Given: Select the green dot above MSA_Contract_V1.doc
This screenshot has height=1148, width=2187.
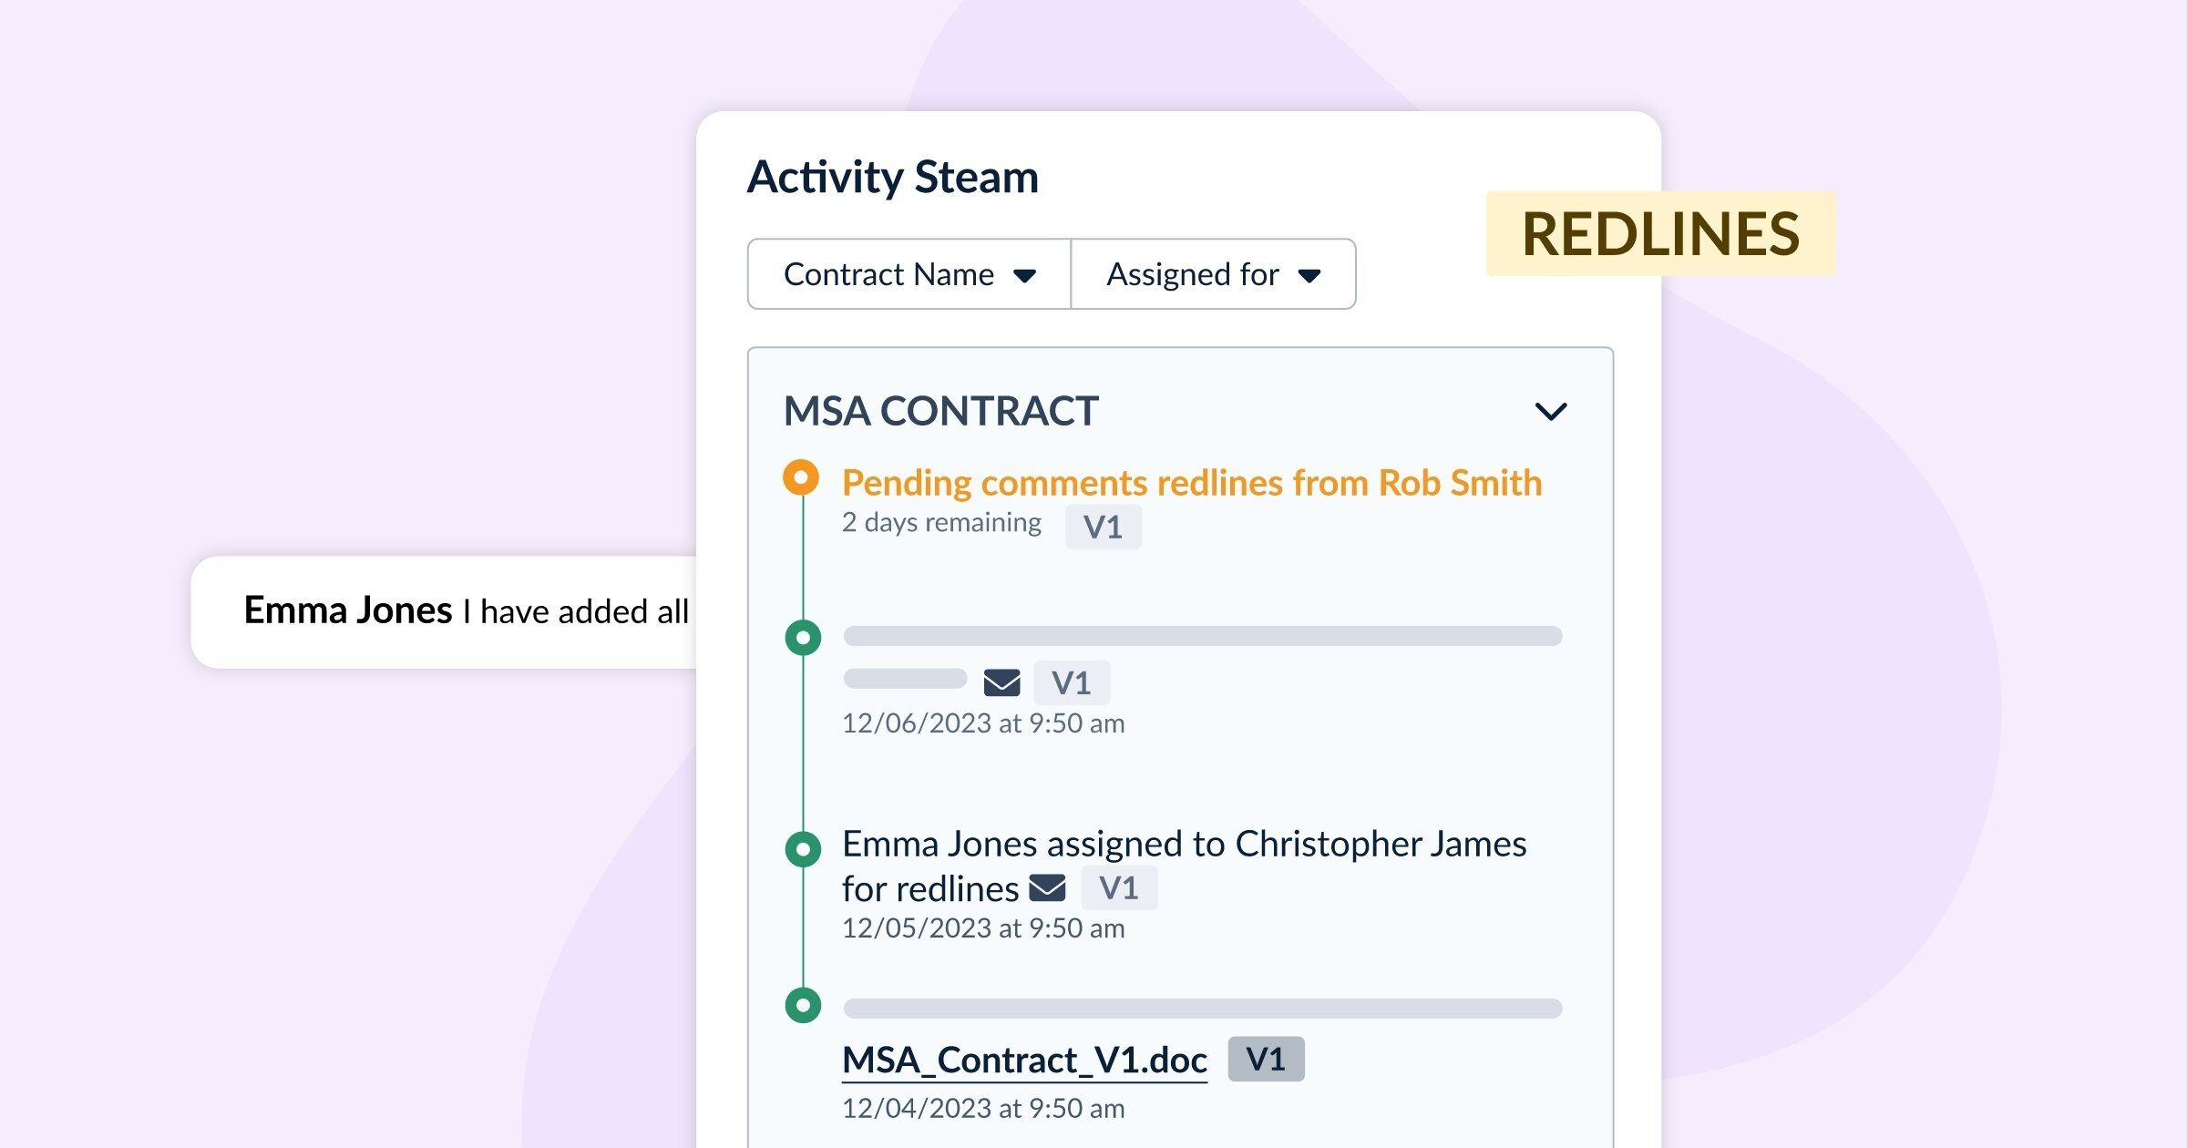Looking at the screenshot, I should (803, 1007).
